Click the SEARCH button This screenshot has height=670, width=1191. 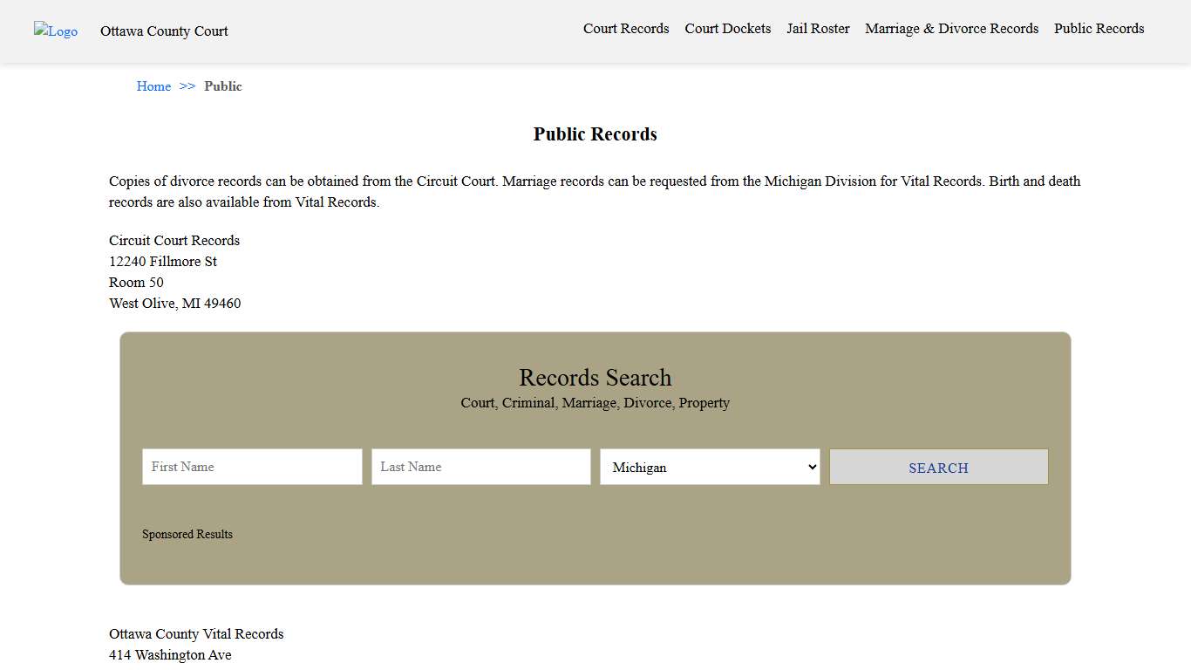click(938, 467)
